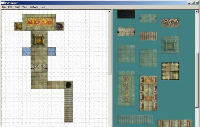Choose the long narrow corridor tile at palette bottom

coord(135,120)
